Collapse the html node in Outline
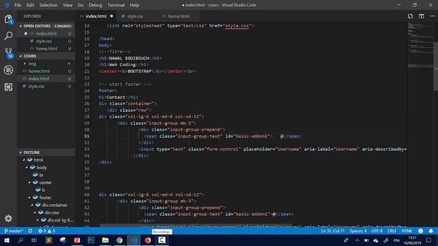This screenshot has height=246, width=438. (24, 160)
